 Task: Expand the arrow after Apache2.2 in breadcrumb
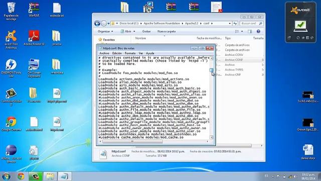[201, 24]
